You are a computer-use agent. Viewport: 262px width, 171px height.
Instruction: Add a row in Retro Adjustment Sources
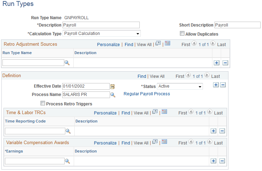(217, 63)
